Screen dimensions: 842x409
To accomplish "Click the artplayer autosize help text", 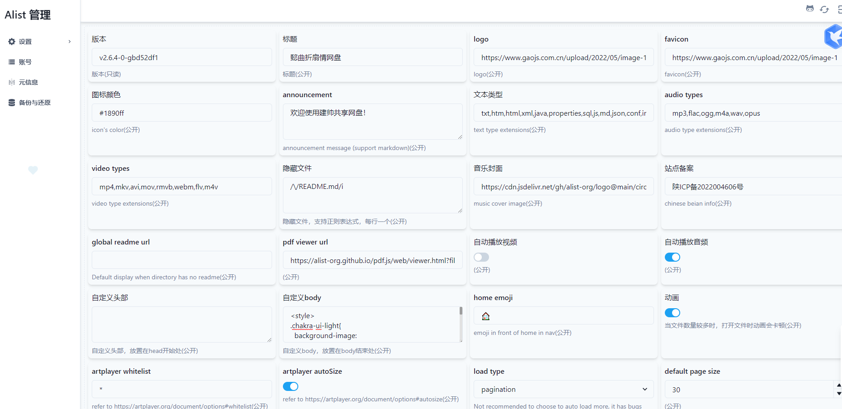I will tap(371, 399).
